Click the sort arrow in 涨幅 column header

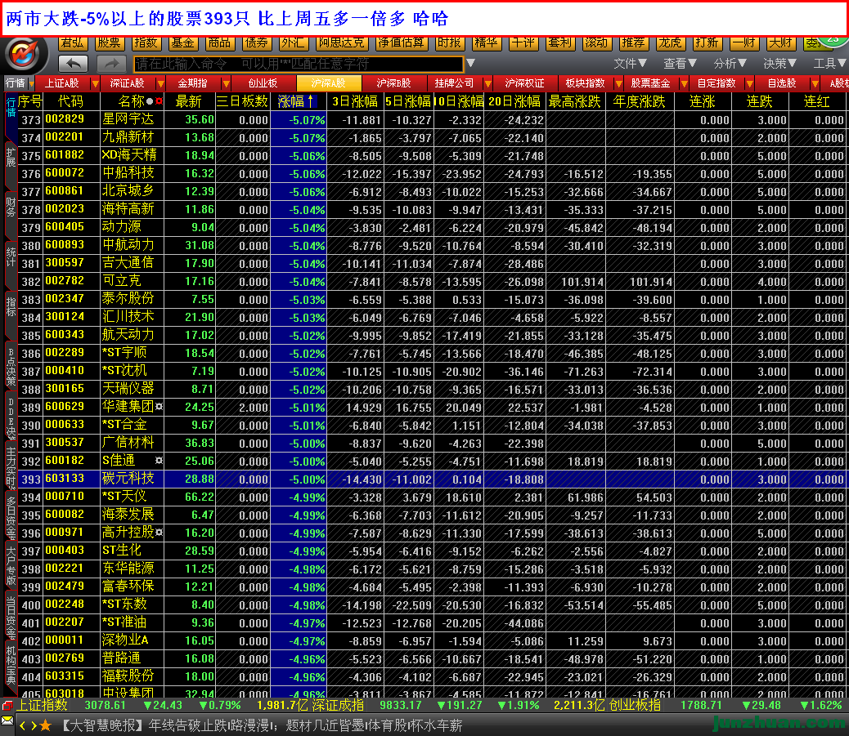coord(311,100)
